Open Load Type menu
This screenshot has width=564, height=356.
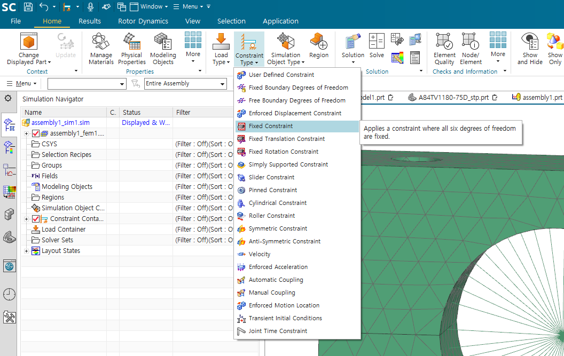tap(221, 49)
